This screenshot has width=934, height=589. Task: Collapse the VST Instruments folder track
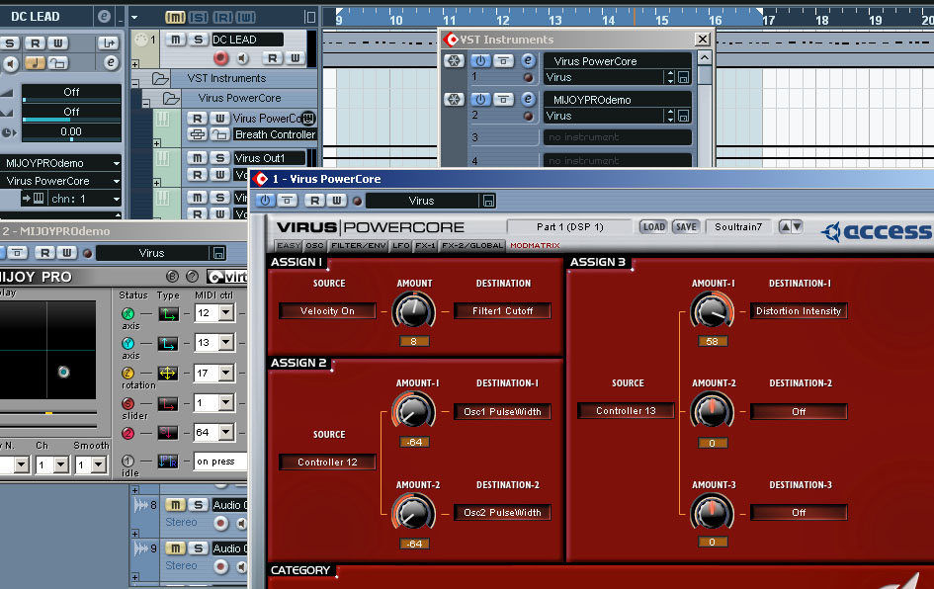(135, 83)
